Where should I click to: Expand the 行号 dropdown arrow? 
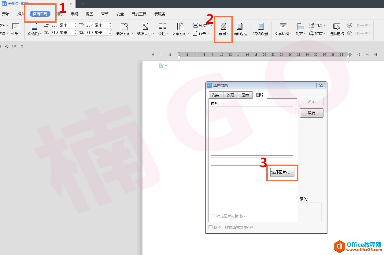(208, 34)
